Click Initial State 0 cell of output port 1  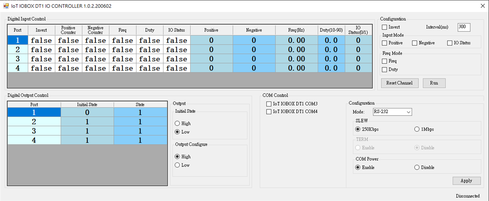click(87, 112)
